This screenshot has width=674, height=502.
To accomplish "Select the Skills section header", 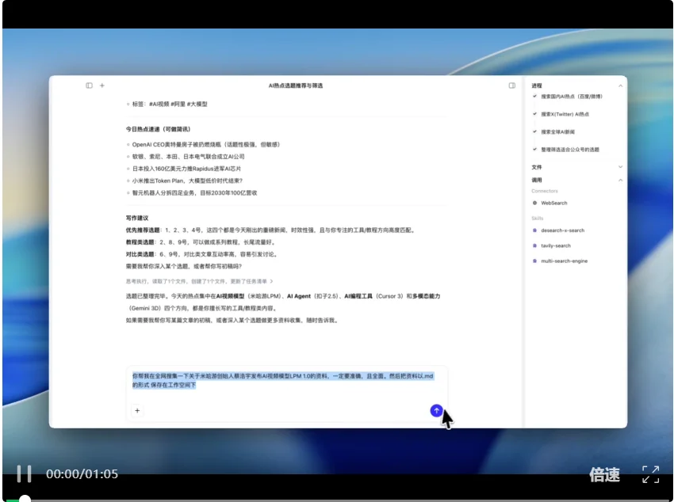I will (538, 217).
